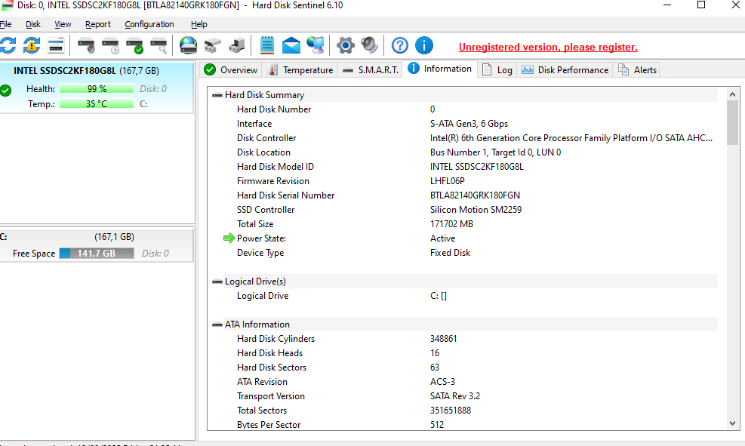Click the globe-with-disk toolbar icon
The height and width of the screenshot is (446, 745).
tap(188, 45)
